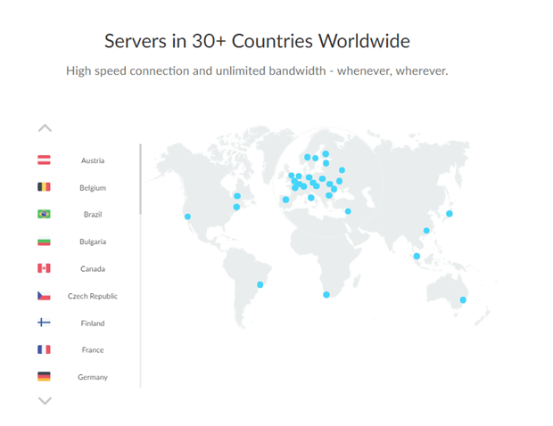The image size is (553, 426).
Task: Choose Finland from the country list
Action: (93, 324)
